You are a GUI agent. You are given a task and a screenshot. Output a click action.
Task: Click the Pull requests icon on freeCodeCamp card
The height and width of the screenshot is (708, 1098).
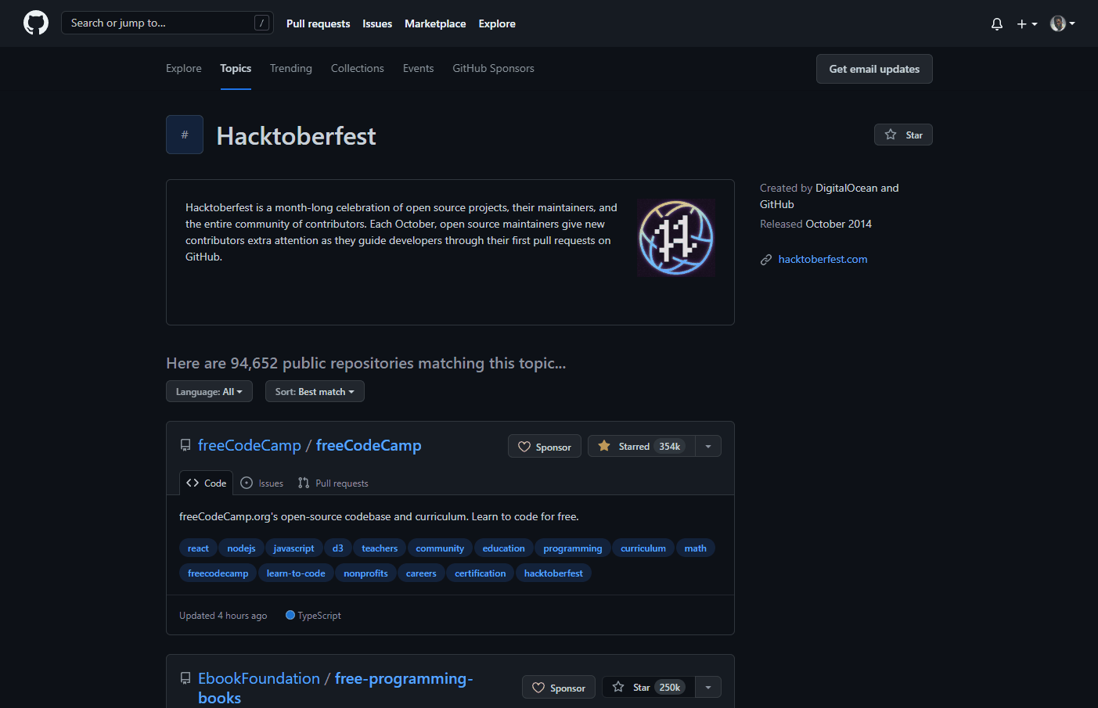[303, 483]
